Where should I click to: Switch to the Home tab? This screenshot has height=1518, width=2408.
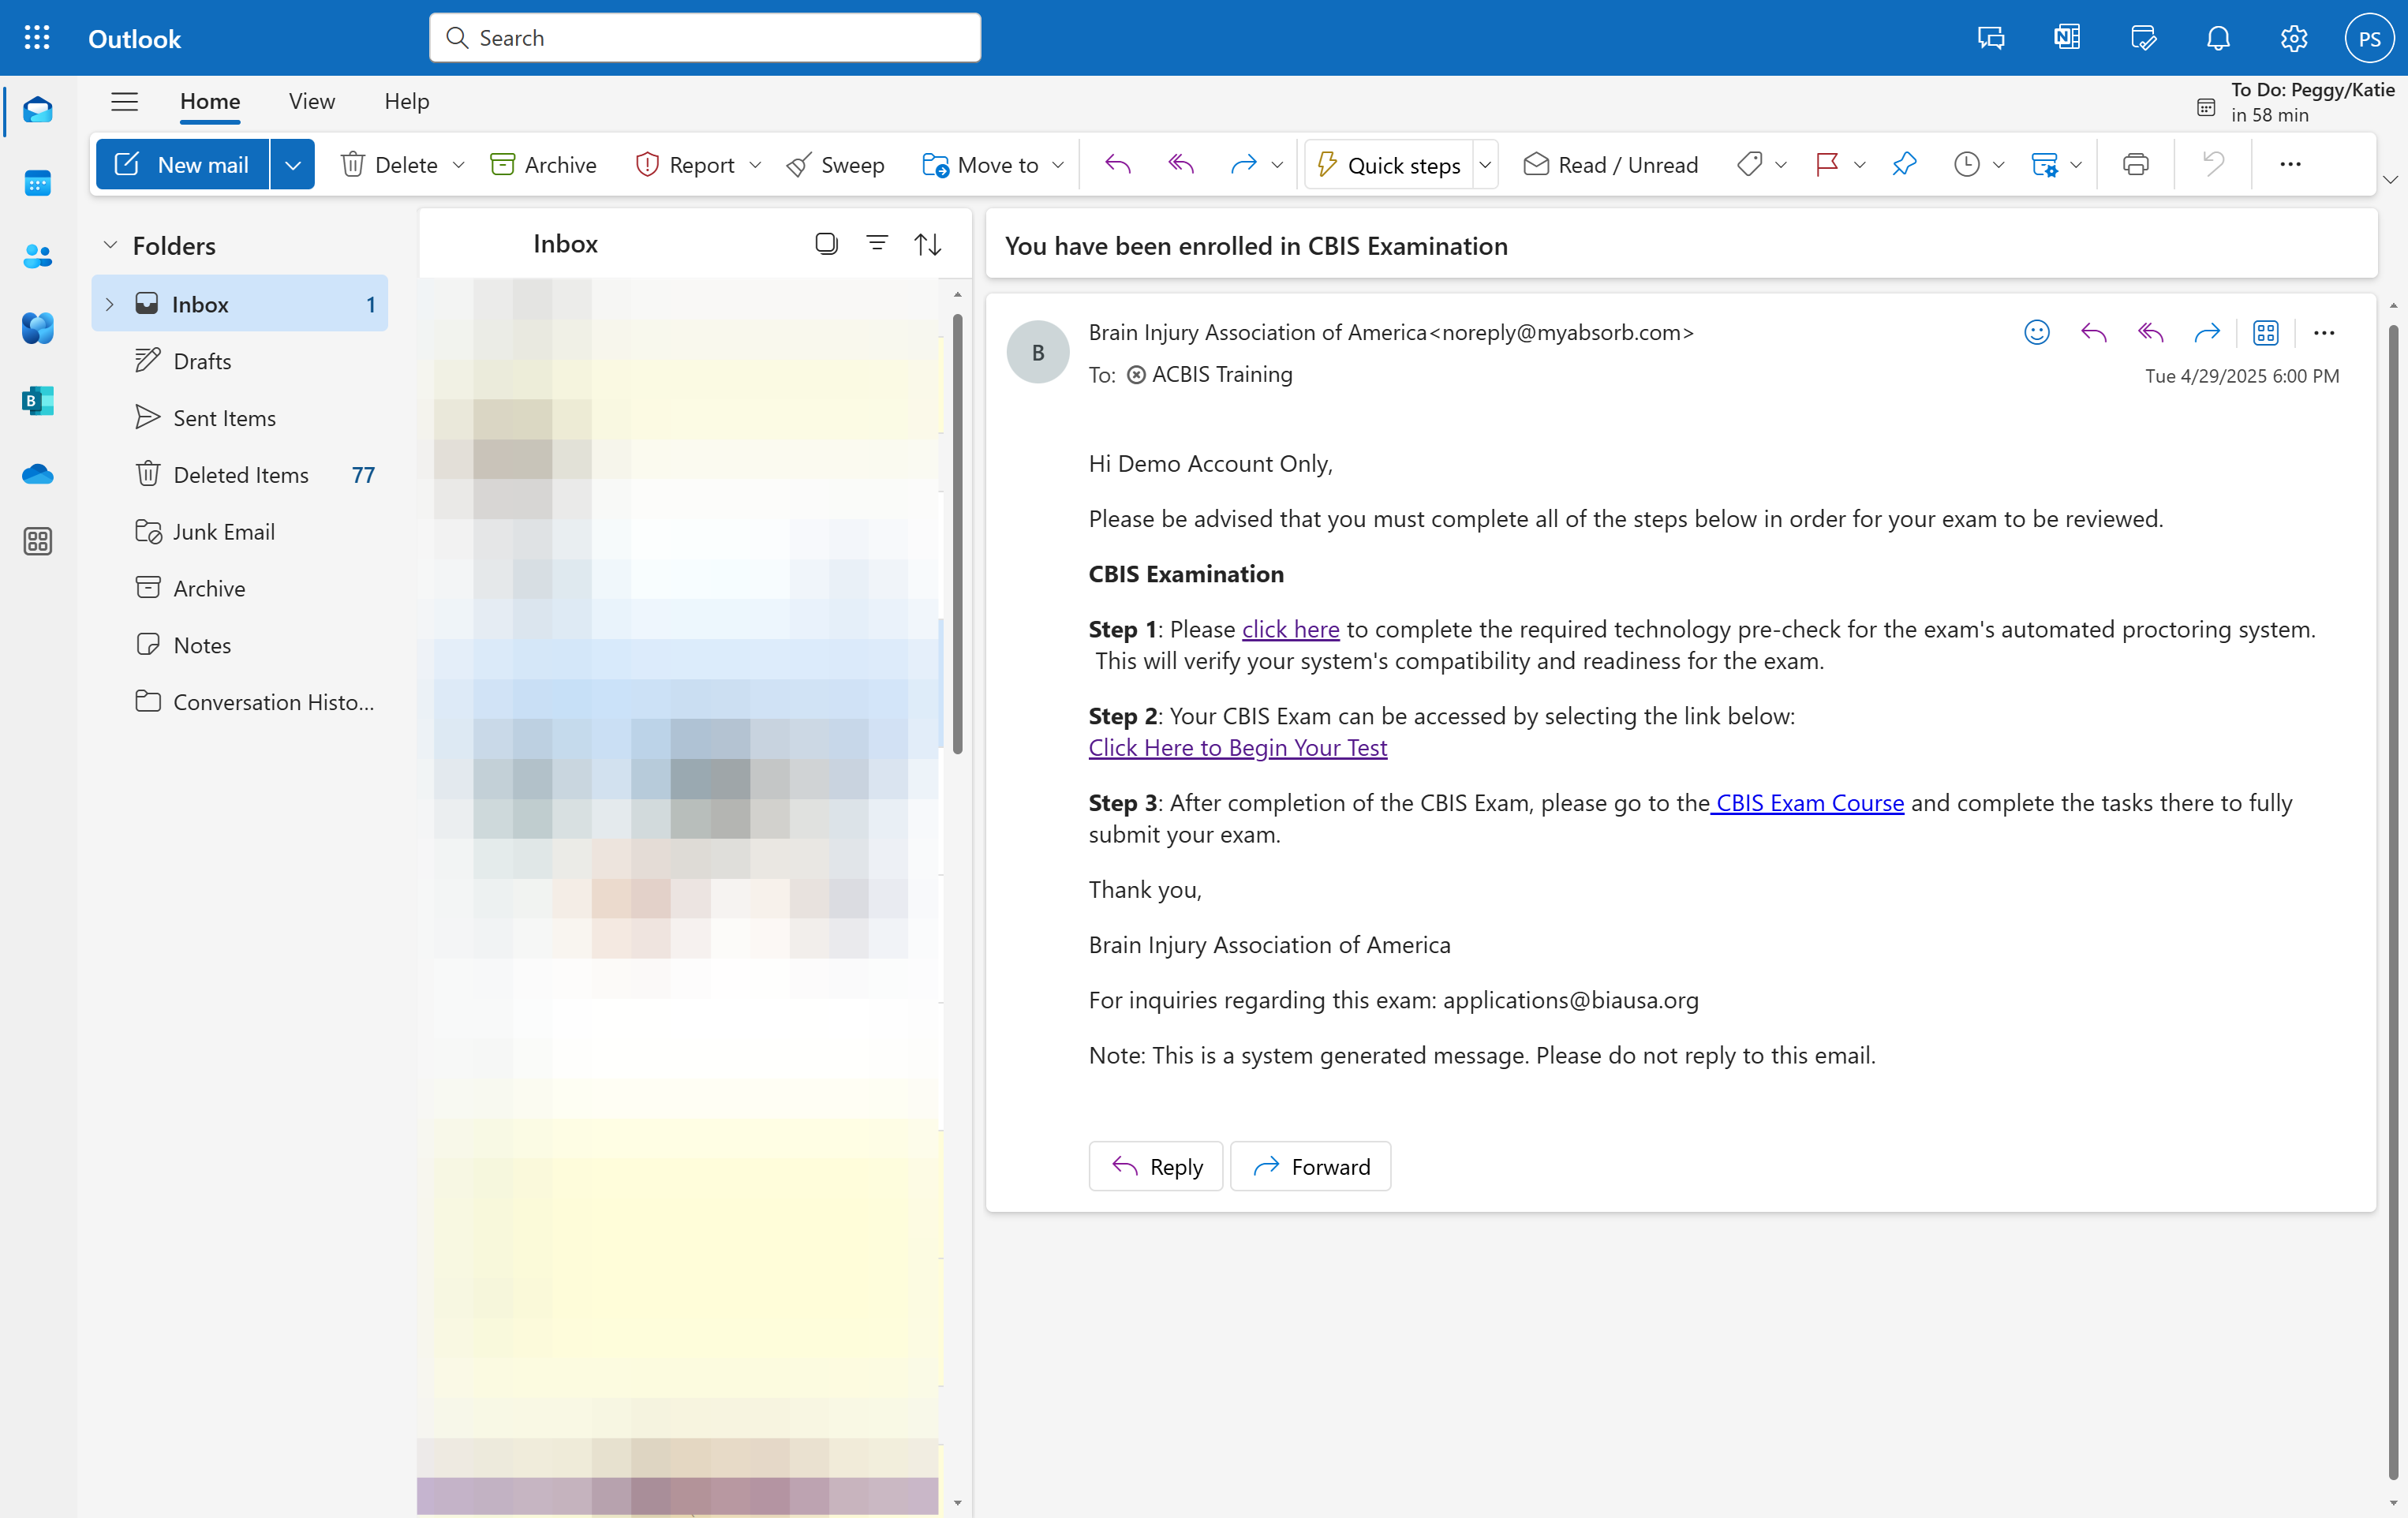tap(210, 101)
